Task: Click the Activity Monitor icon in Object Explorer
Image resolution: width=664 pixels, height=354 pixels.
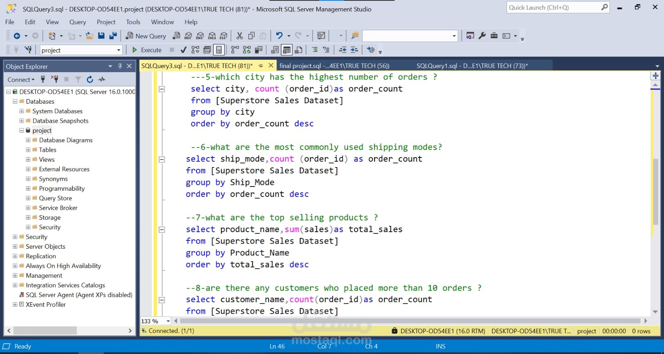Action: click(102, 79)
